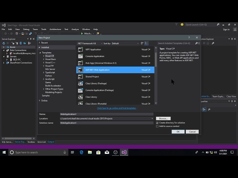Open the Architecture menu
The width and height of the screenshot is (238, 178).
[55, 29]
